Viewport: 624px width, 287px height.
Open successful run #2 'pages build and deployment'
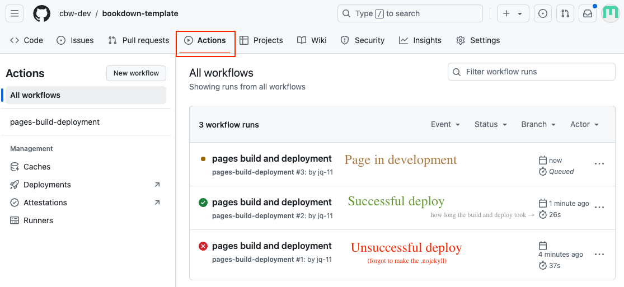tap(272, 203)
